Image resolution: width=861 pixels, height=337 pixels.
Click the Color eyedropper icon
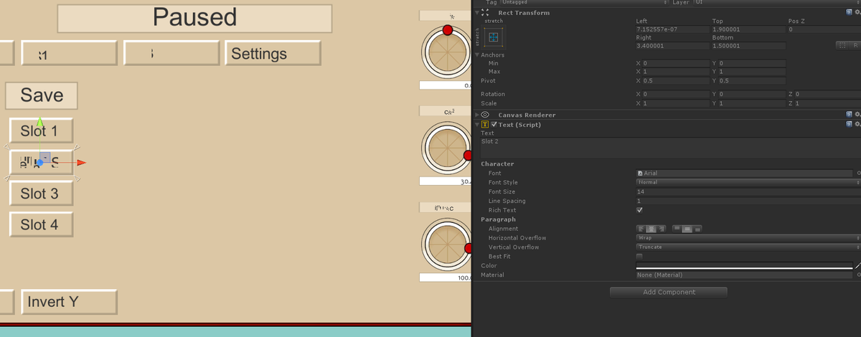pos(857,266)
